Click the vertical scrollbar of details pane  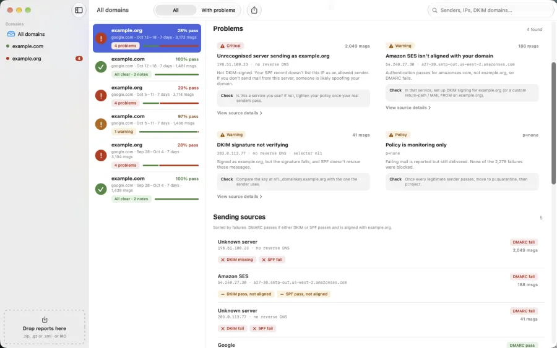[x=553, y=124]
